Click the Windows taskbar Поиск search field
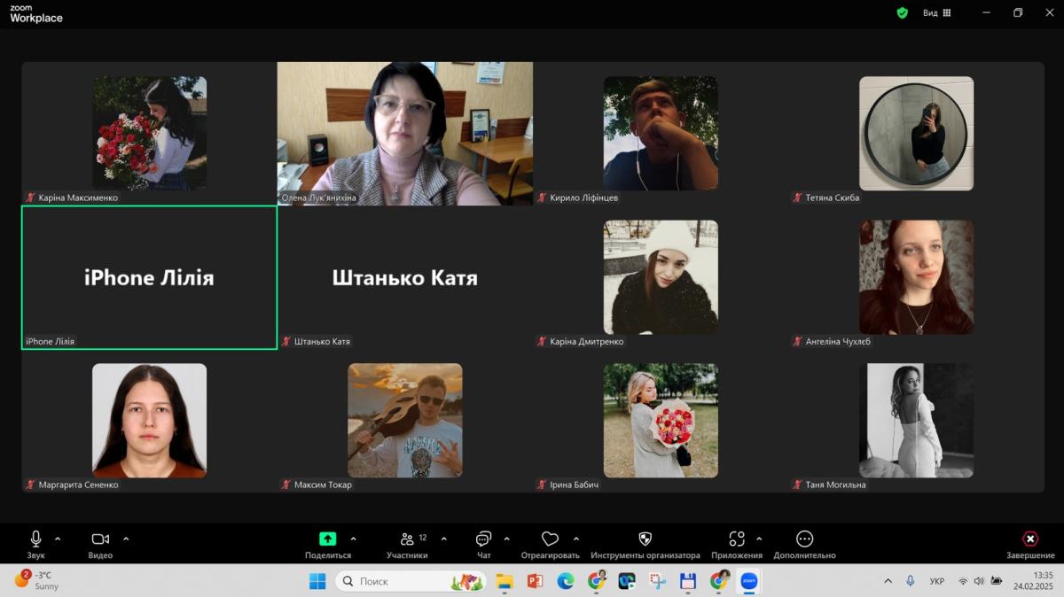1064x597 pixels. click(399, 581)
